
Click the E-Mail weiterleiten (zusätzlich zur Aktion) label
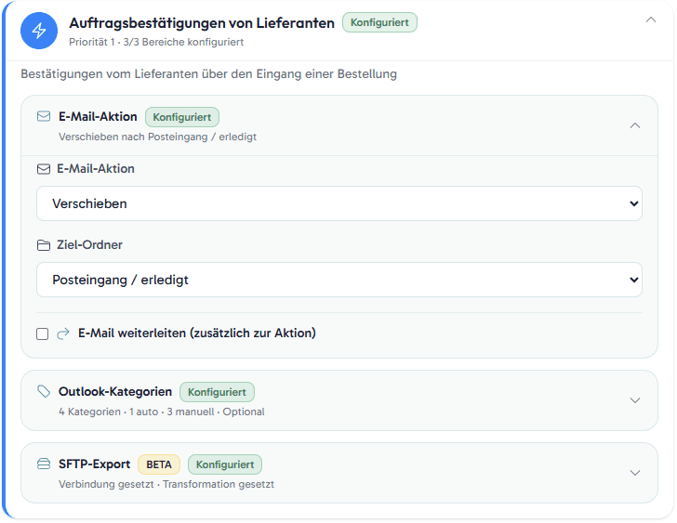[197, 333]
